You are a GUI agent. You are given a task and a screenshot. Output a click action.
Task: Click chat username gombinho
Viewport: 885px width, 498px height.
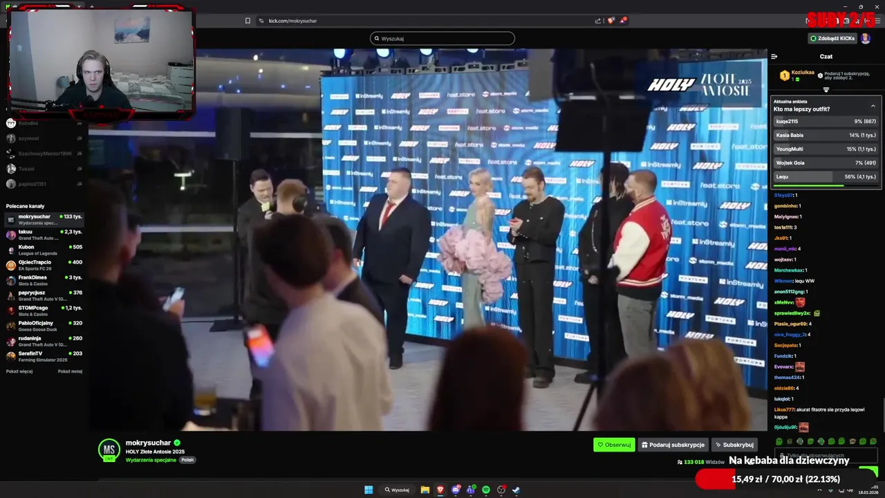[785, 206]
